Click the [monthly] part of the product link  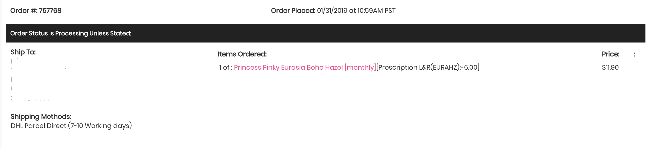point(360,67)
